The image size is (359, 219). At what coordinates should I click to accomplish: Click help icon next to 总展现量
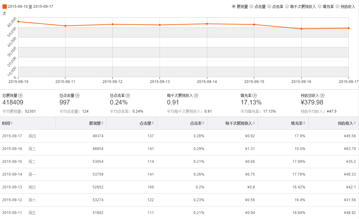click(x=20, y=95)
